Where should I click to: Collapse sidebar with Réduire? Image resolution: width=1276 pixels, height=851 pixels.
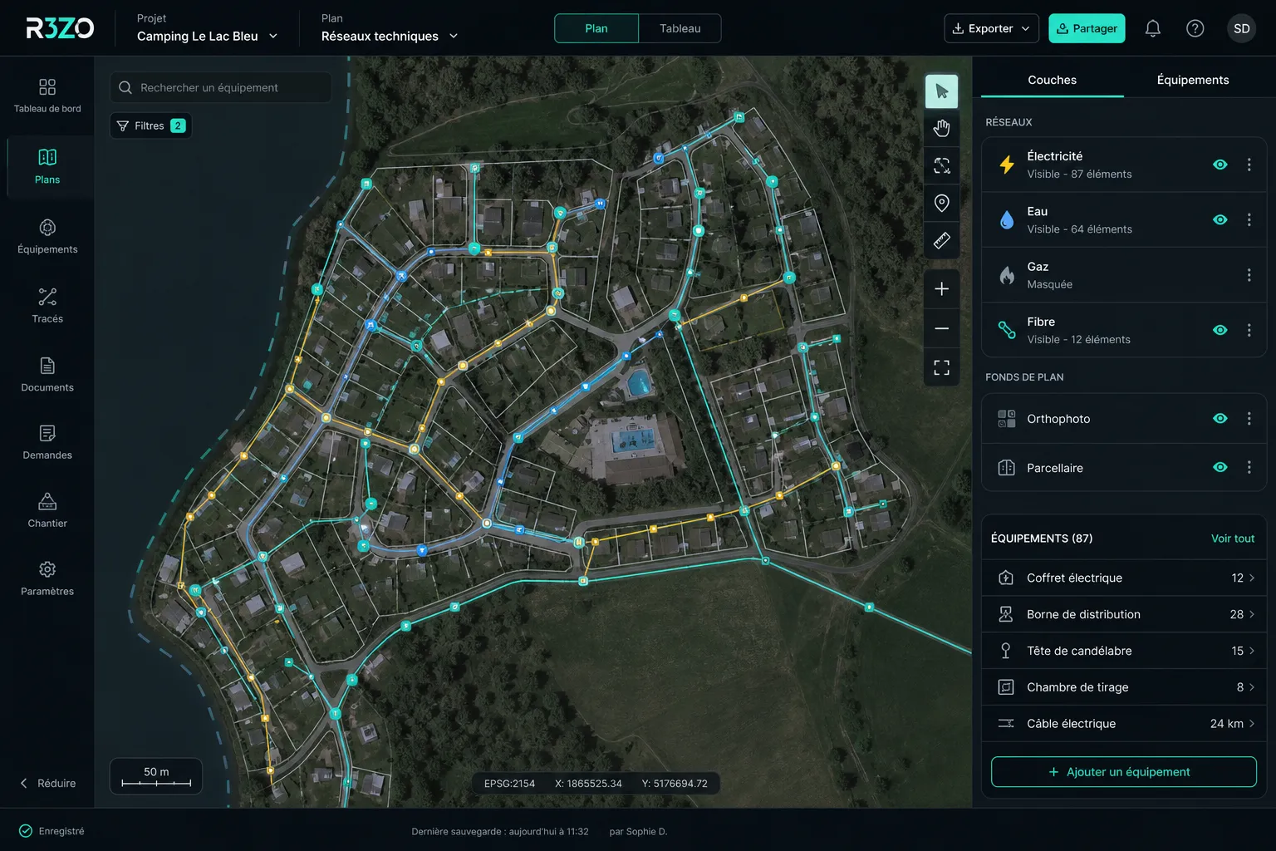(x=47, y=783)
